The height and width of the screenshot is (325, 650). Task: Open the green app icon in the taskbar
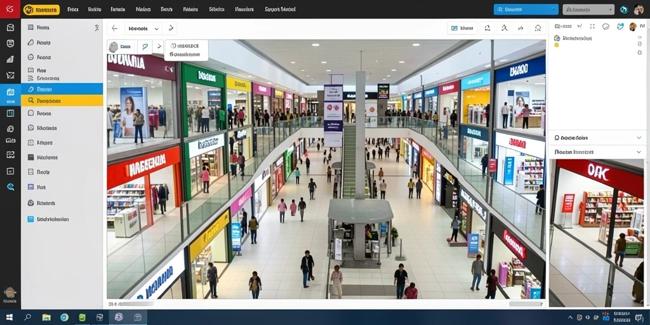pyautogui.click(x=83, y=317)
